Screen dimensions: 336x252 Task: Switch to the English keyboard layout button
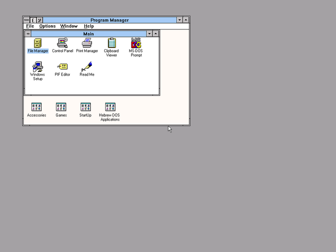pyautogui.click(x=33, y=20)
